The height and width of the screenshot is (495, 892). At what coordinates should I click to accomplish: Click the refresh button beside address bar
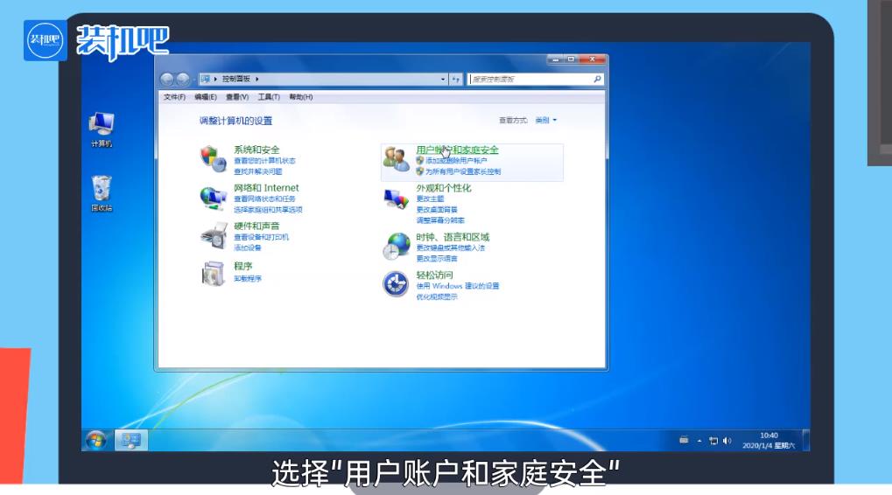[x=456, y=79]
